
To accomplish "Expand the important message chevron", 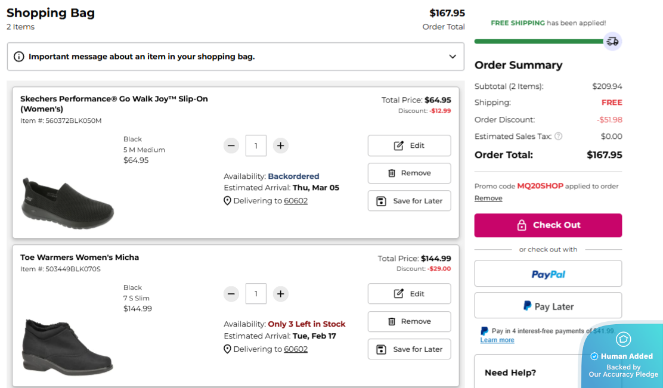I will tap(453, 57).
